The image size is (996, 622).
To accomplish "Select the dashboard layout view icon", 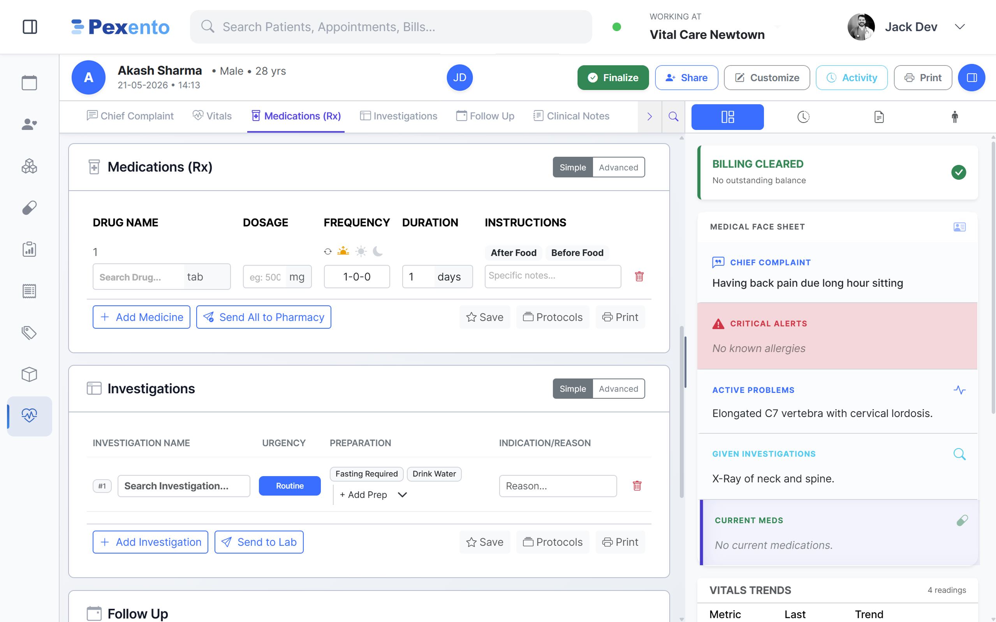I will click(727, 117).
